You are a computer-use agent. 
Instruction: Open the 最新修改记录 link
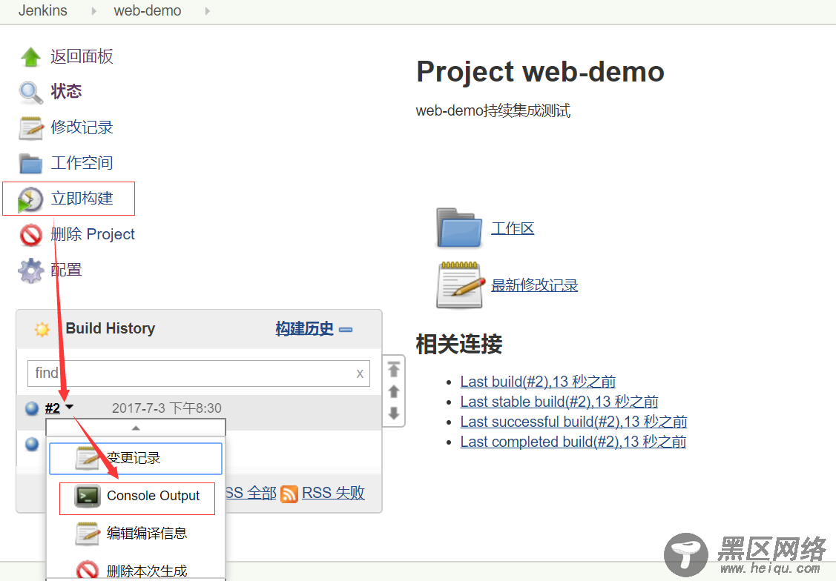(x=534, y=285)
